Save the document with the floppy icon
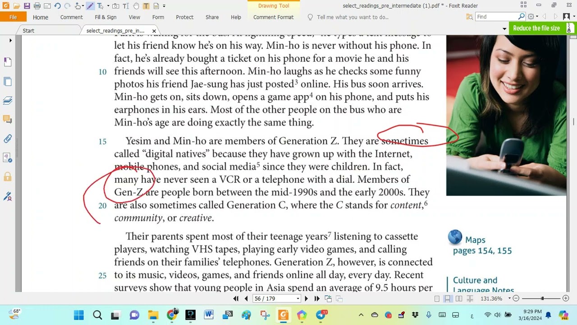Viewport: 577px width, 325px height. click(27, 6)
